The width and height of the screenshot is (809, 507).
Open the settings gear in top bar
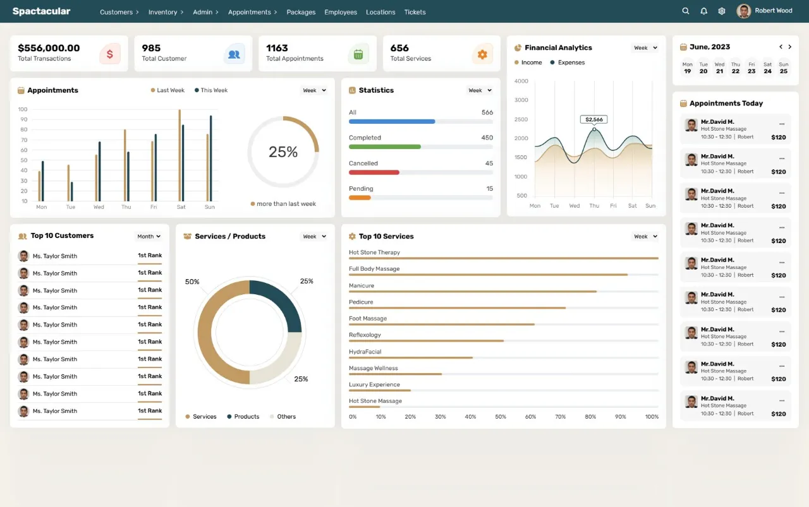(x=722, y=11)
